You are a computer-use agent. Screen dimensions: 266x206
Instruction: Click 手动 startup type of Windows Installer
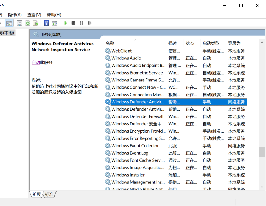pyautogui.click(x=207, y=175)
